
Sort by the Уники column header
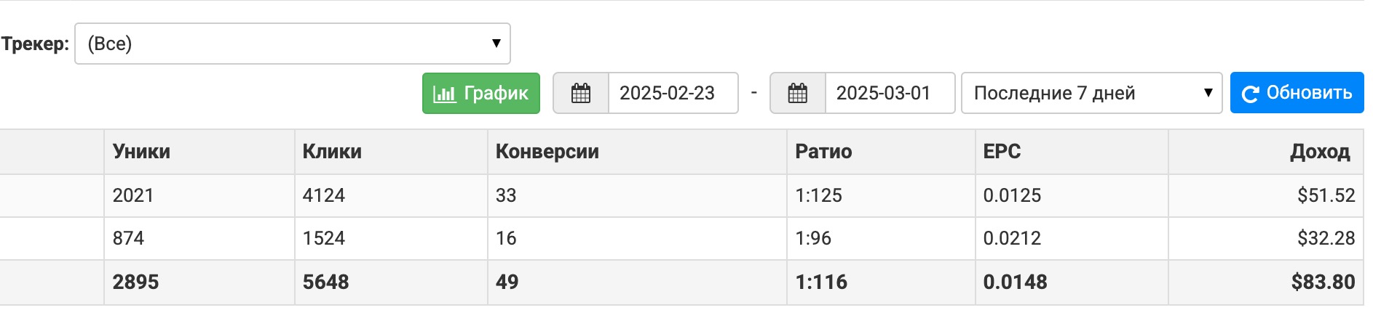pos(141,151)
